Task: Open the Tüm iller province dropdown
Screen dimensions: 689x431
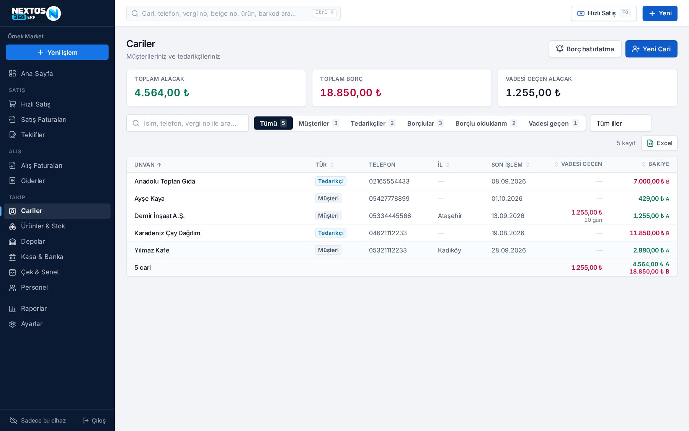Action: click(x=620, y=123)
